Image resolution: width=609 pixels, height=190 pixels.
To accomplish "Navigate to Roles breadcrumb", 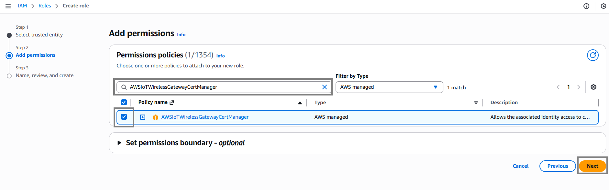I will [45, 6].
